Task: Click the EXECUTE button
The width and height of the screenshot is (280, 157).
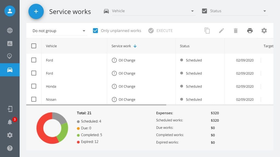Action: (161, 31)
